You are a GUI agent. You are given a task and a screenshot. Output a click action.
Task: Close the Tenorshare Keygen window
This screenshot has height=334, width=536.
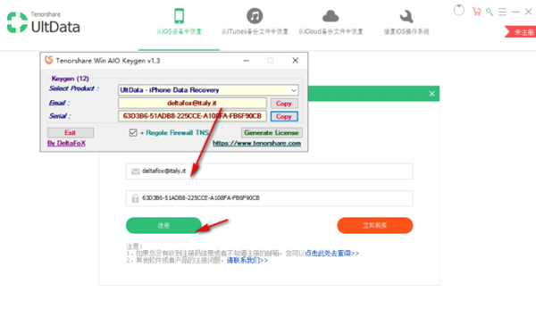click(x=296, y=61)
